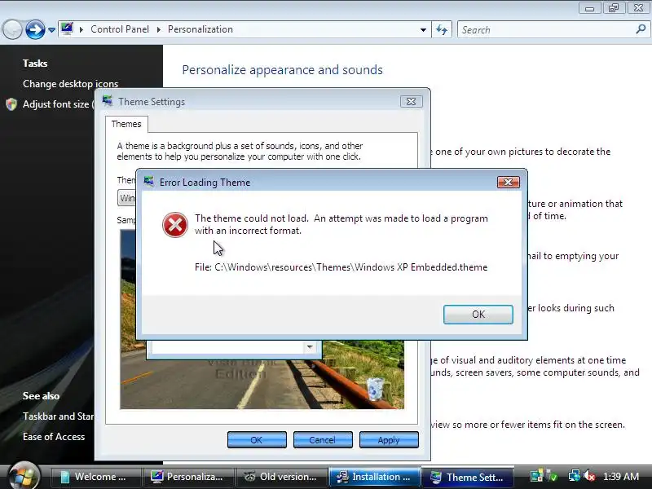
Task: Close the Theme Settings window
Action: (412, 101)
